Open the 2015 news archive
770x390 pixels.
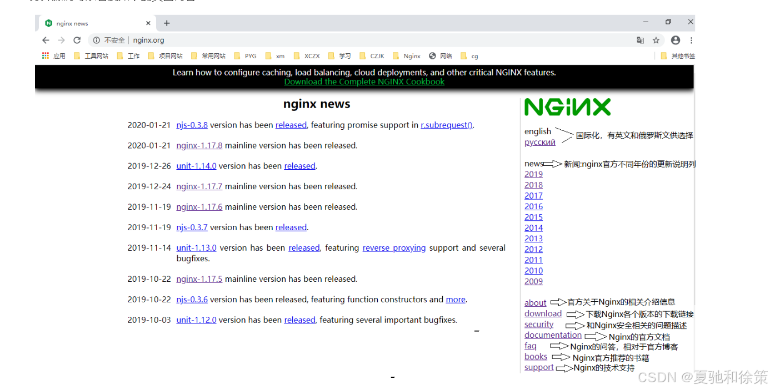coord(533,217)
